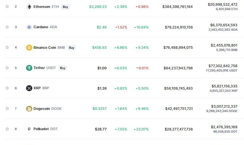The image size is (244, 145).
Task: Toggle watchlist star for Ethereum
Action: [7, 7]
